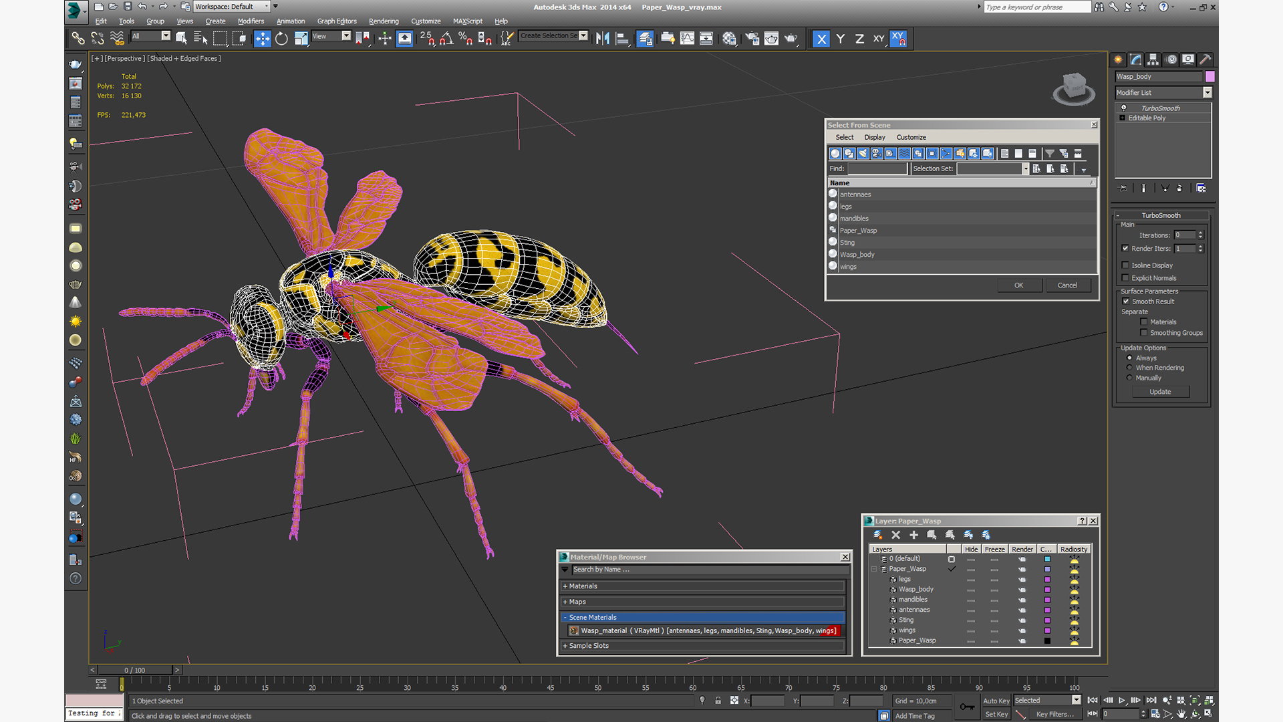Viewport: 1283px width, 722px height.
Task: Toggle the Smooth Result checkbox
Action: point(1126,302)
